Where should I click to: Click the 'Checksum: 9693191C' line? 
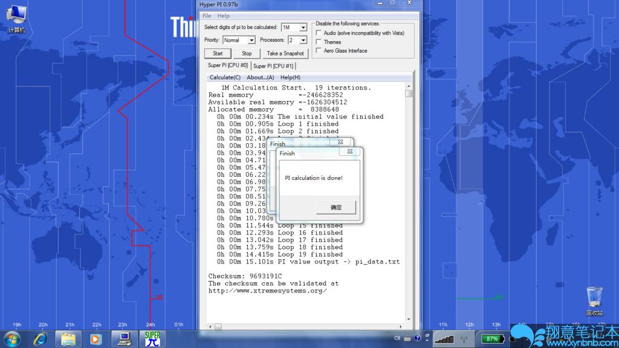tap(245, 276)
